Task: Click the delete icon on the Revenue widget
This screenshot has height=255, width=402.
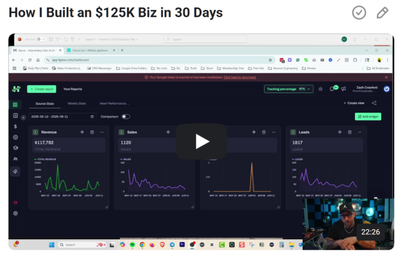Action: tap(92, 132)
